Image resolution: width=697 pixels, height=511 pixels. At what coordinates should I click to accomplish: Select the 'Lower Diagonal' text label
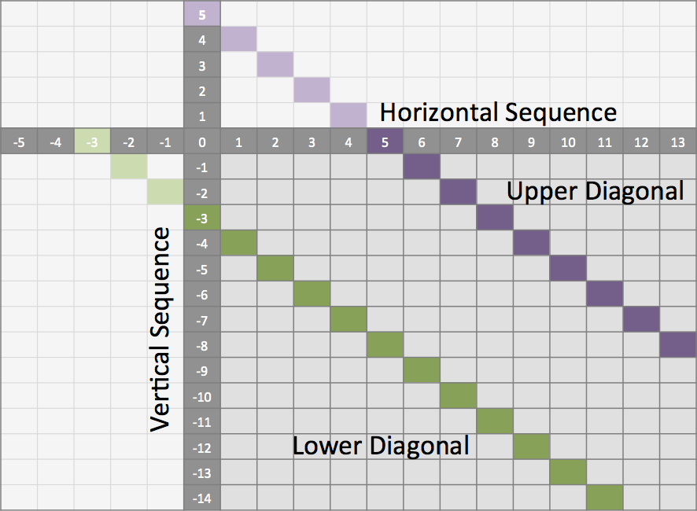pos(381,446)
